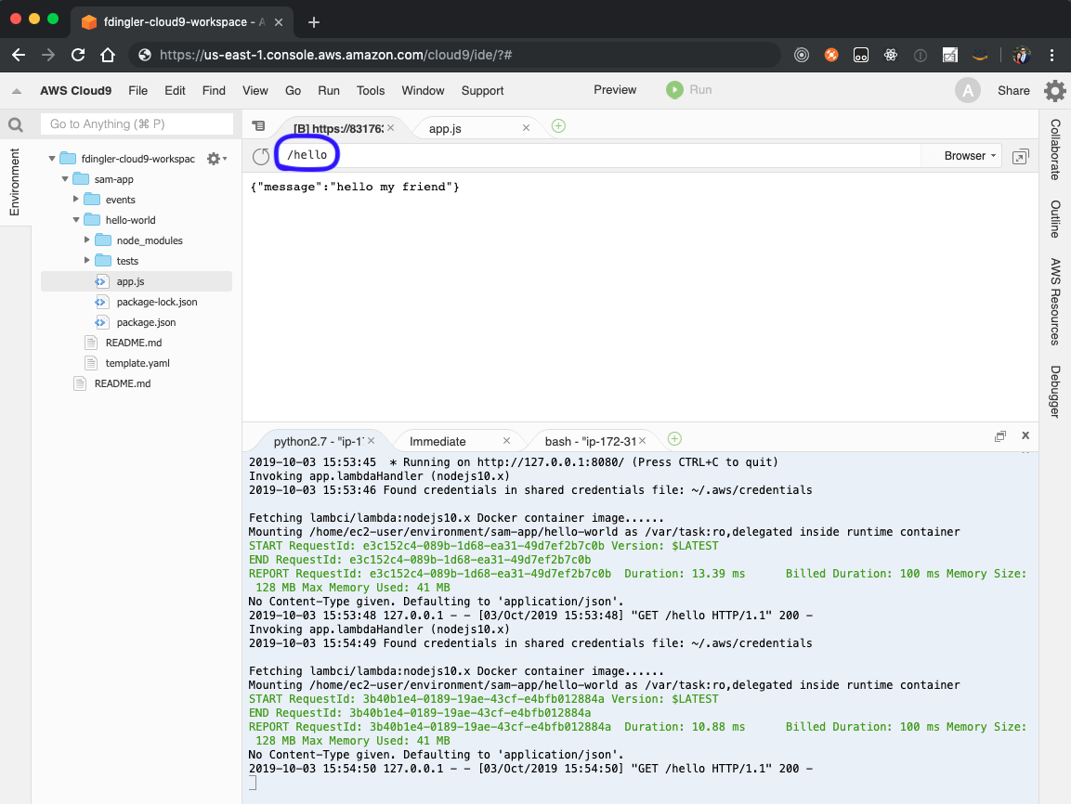The width and height of the screenshot is (1071, 804).
Task: Click the Chrome address bar
Action: click(x=454, y=56)
